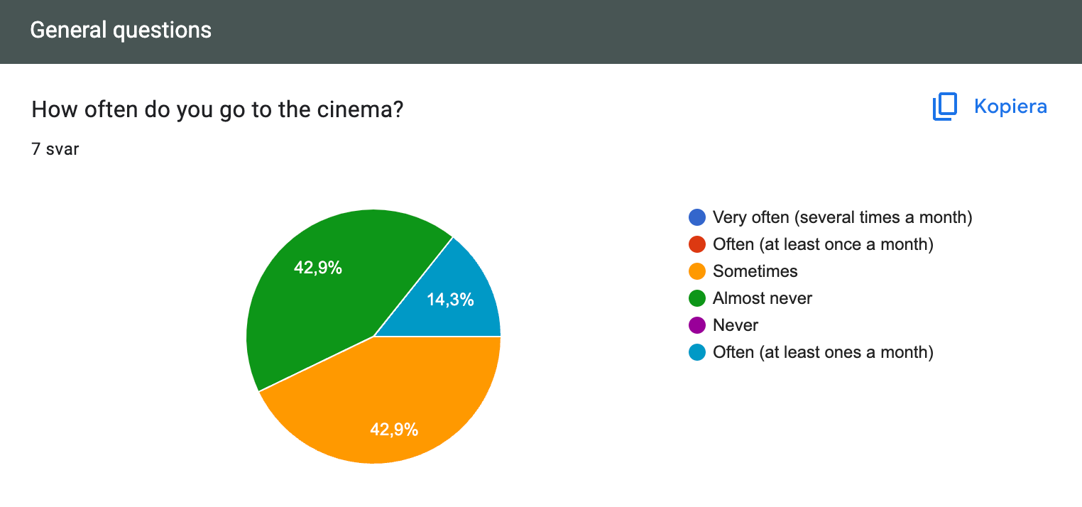The image size is (1082, 507).
Task: Click the Kopiera button label
Action: (1010, 107)
